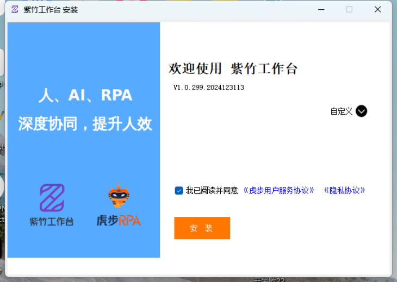397x282 pixels.
Task: Click the purple 紫竹工作台 logo icon
Action: 52,198
